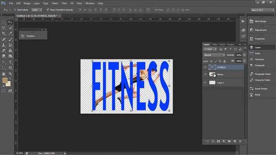
Task: Select the History Brush tool
Action: pyautogui.click(x=10, y=45)
